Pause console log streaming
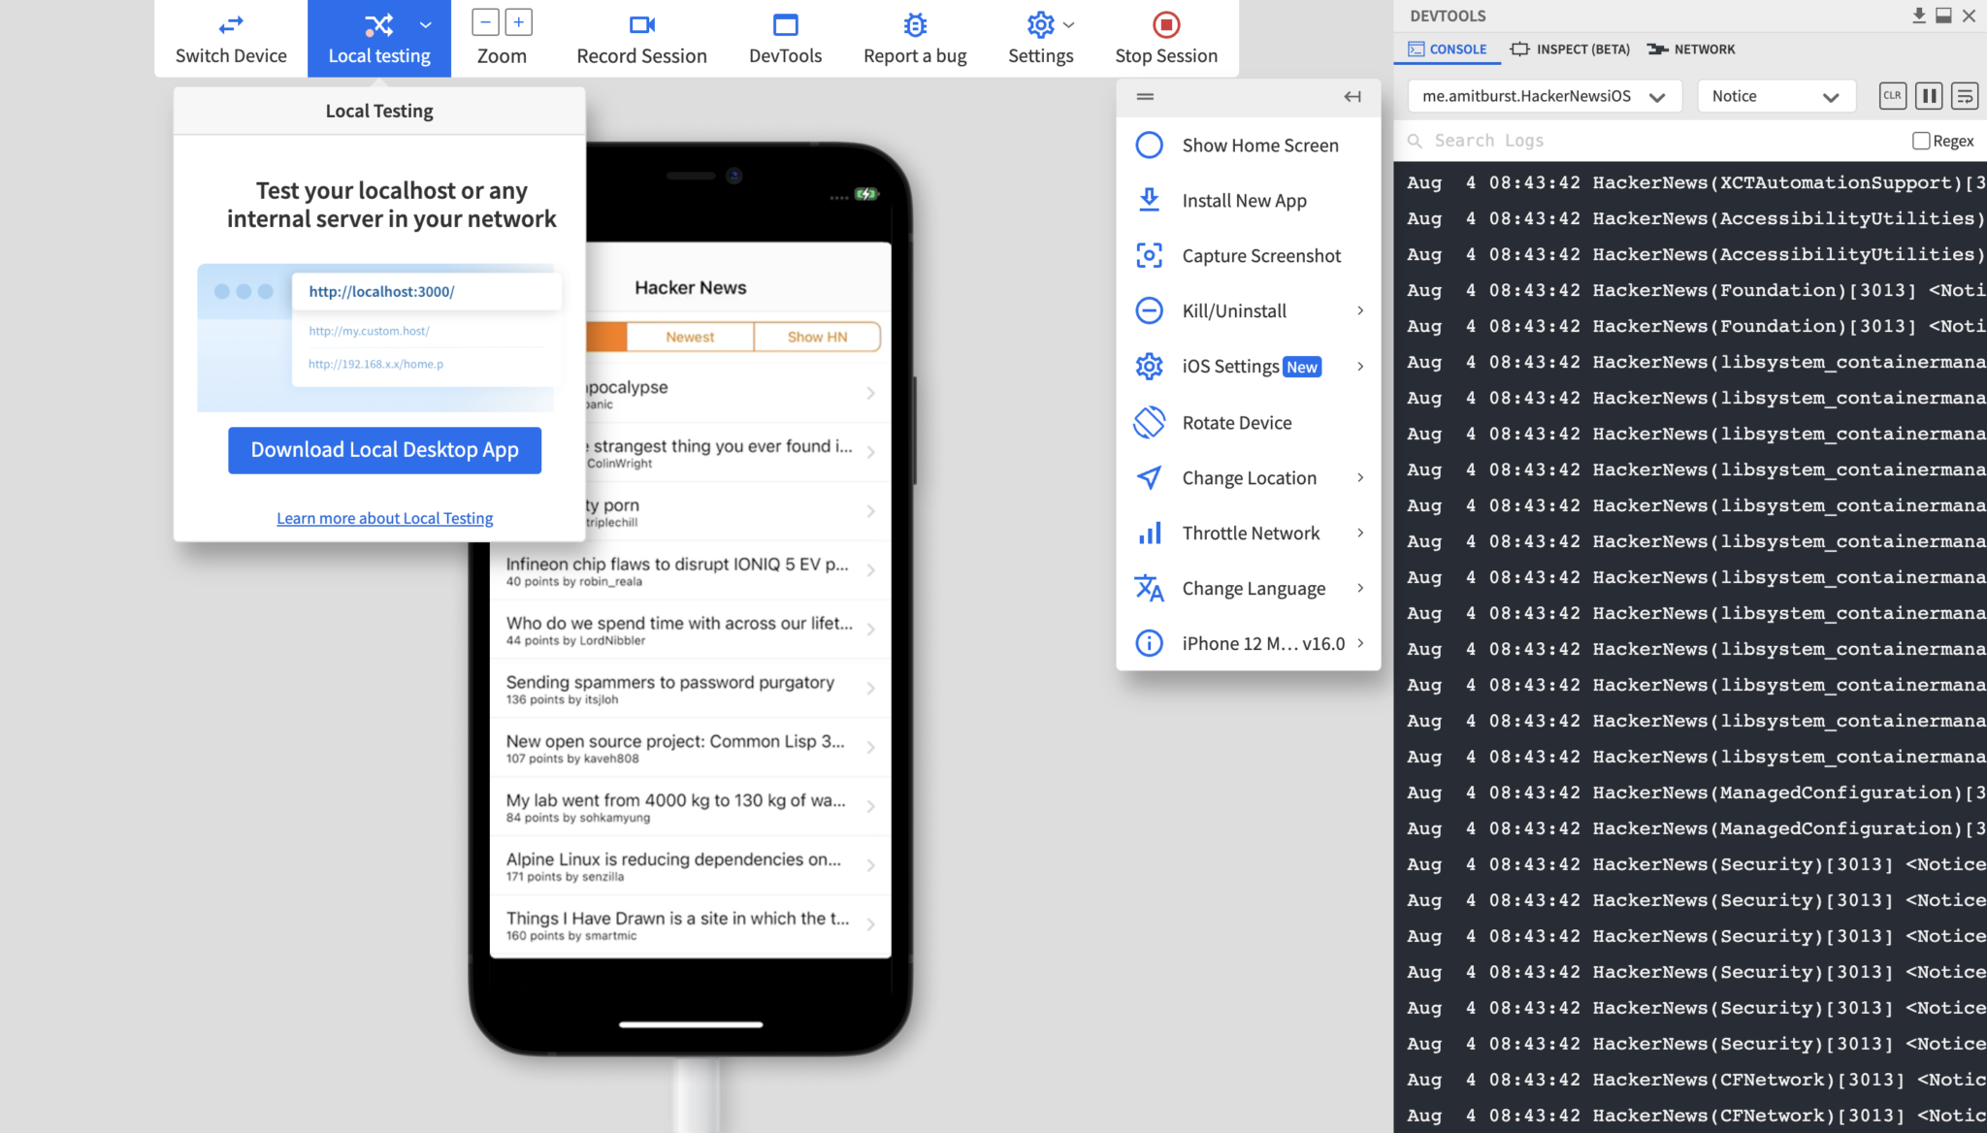Image resolution: width=1987 pixels, height=1133 pixels. tap(1929, 96)
